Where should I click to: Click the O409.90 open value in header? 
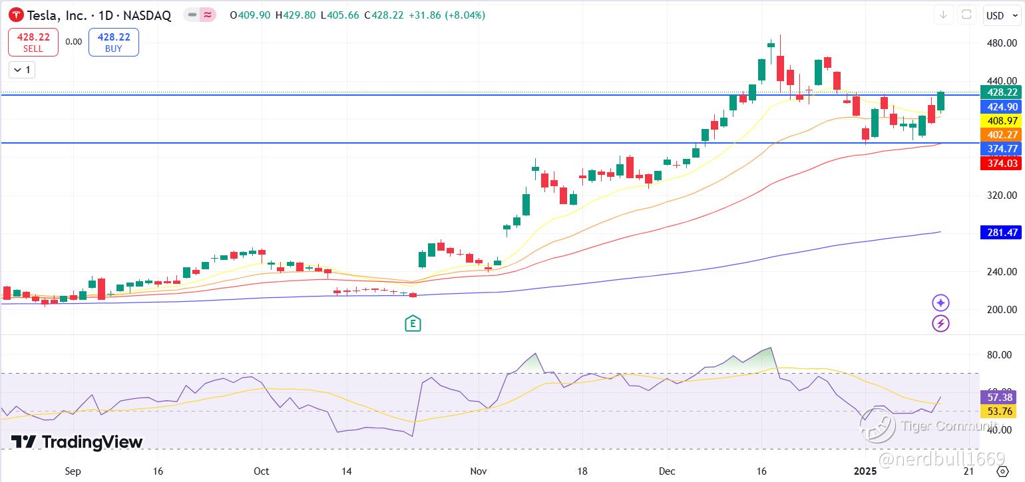[x=250, y=15]
